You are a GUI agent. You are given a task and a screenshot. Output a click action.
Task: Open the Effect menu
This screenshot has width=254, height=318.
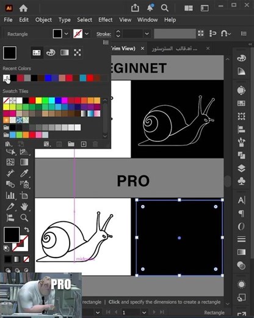click(x=106, y=20)
